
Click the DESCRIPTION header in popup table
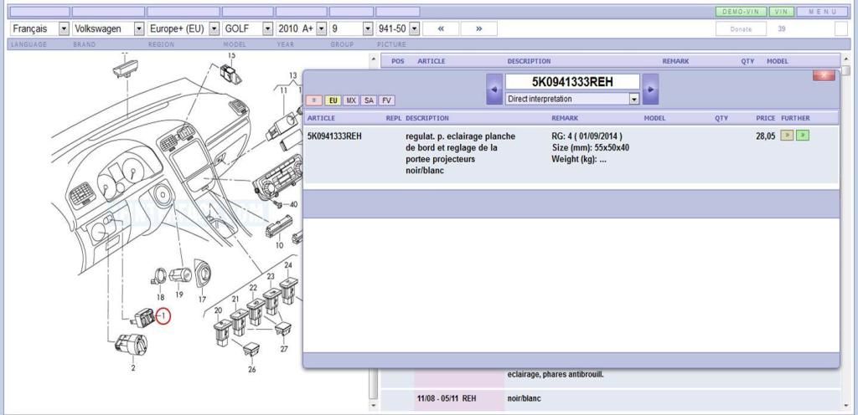pyautogui.click(x=426, y=118)
